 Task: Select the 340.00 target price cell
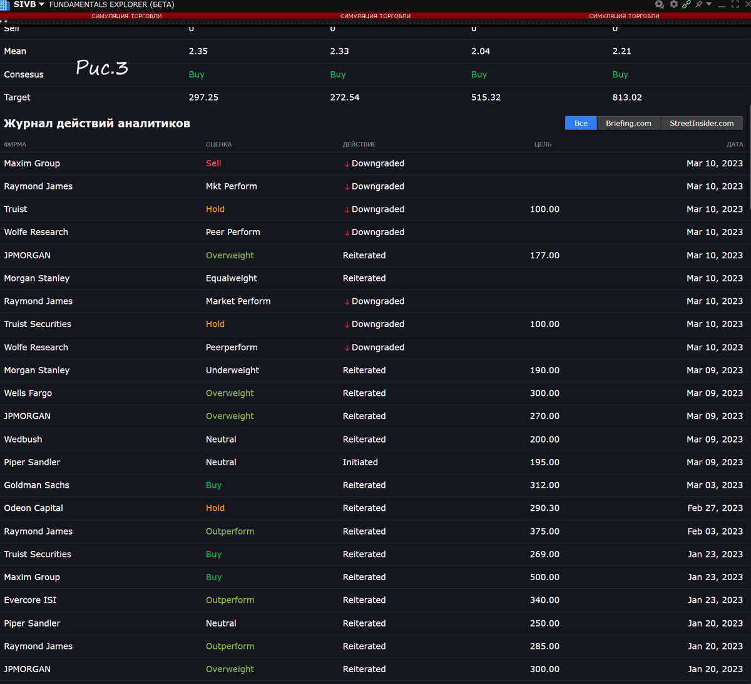pos(544,600)
